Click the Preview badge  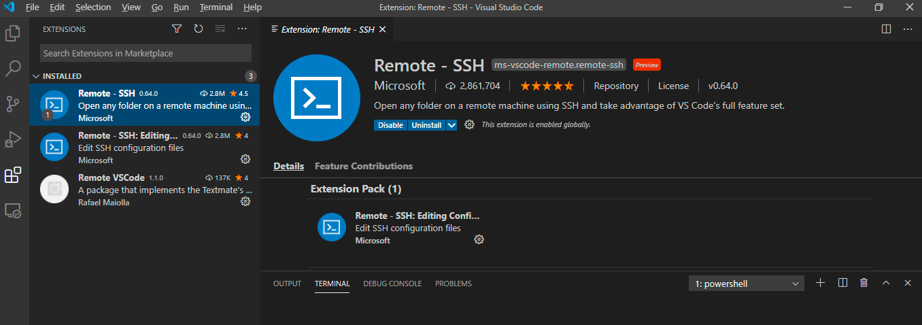(647, 65)
